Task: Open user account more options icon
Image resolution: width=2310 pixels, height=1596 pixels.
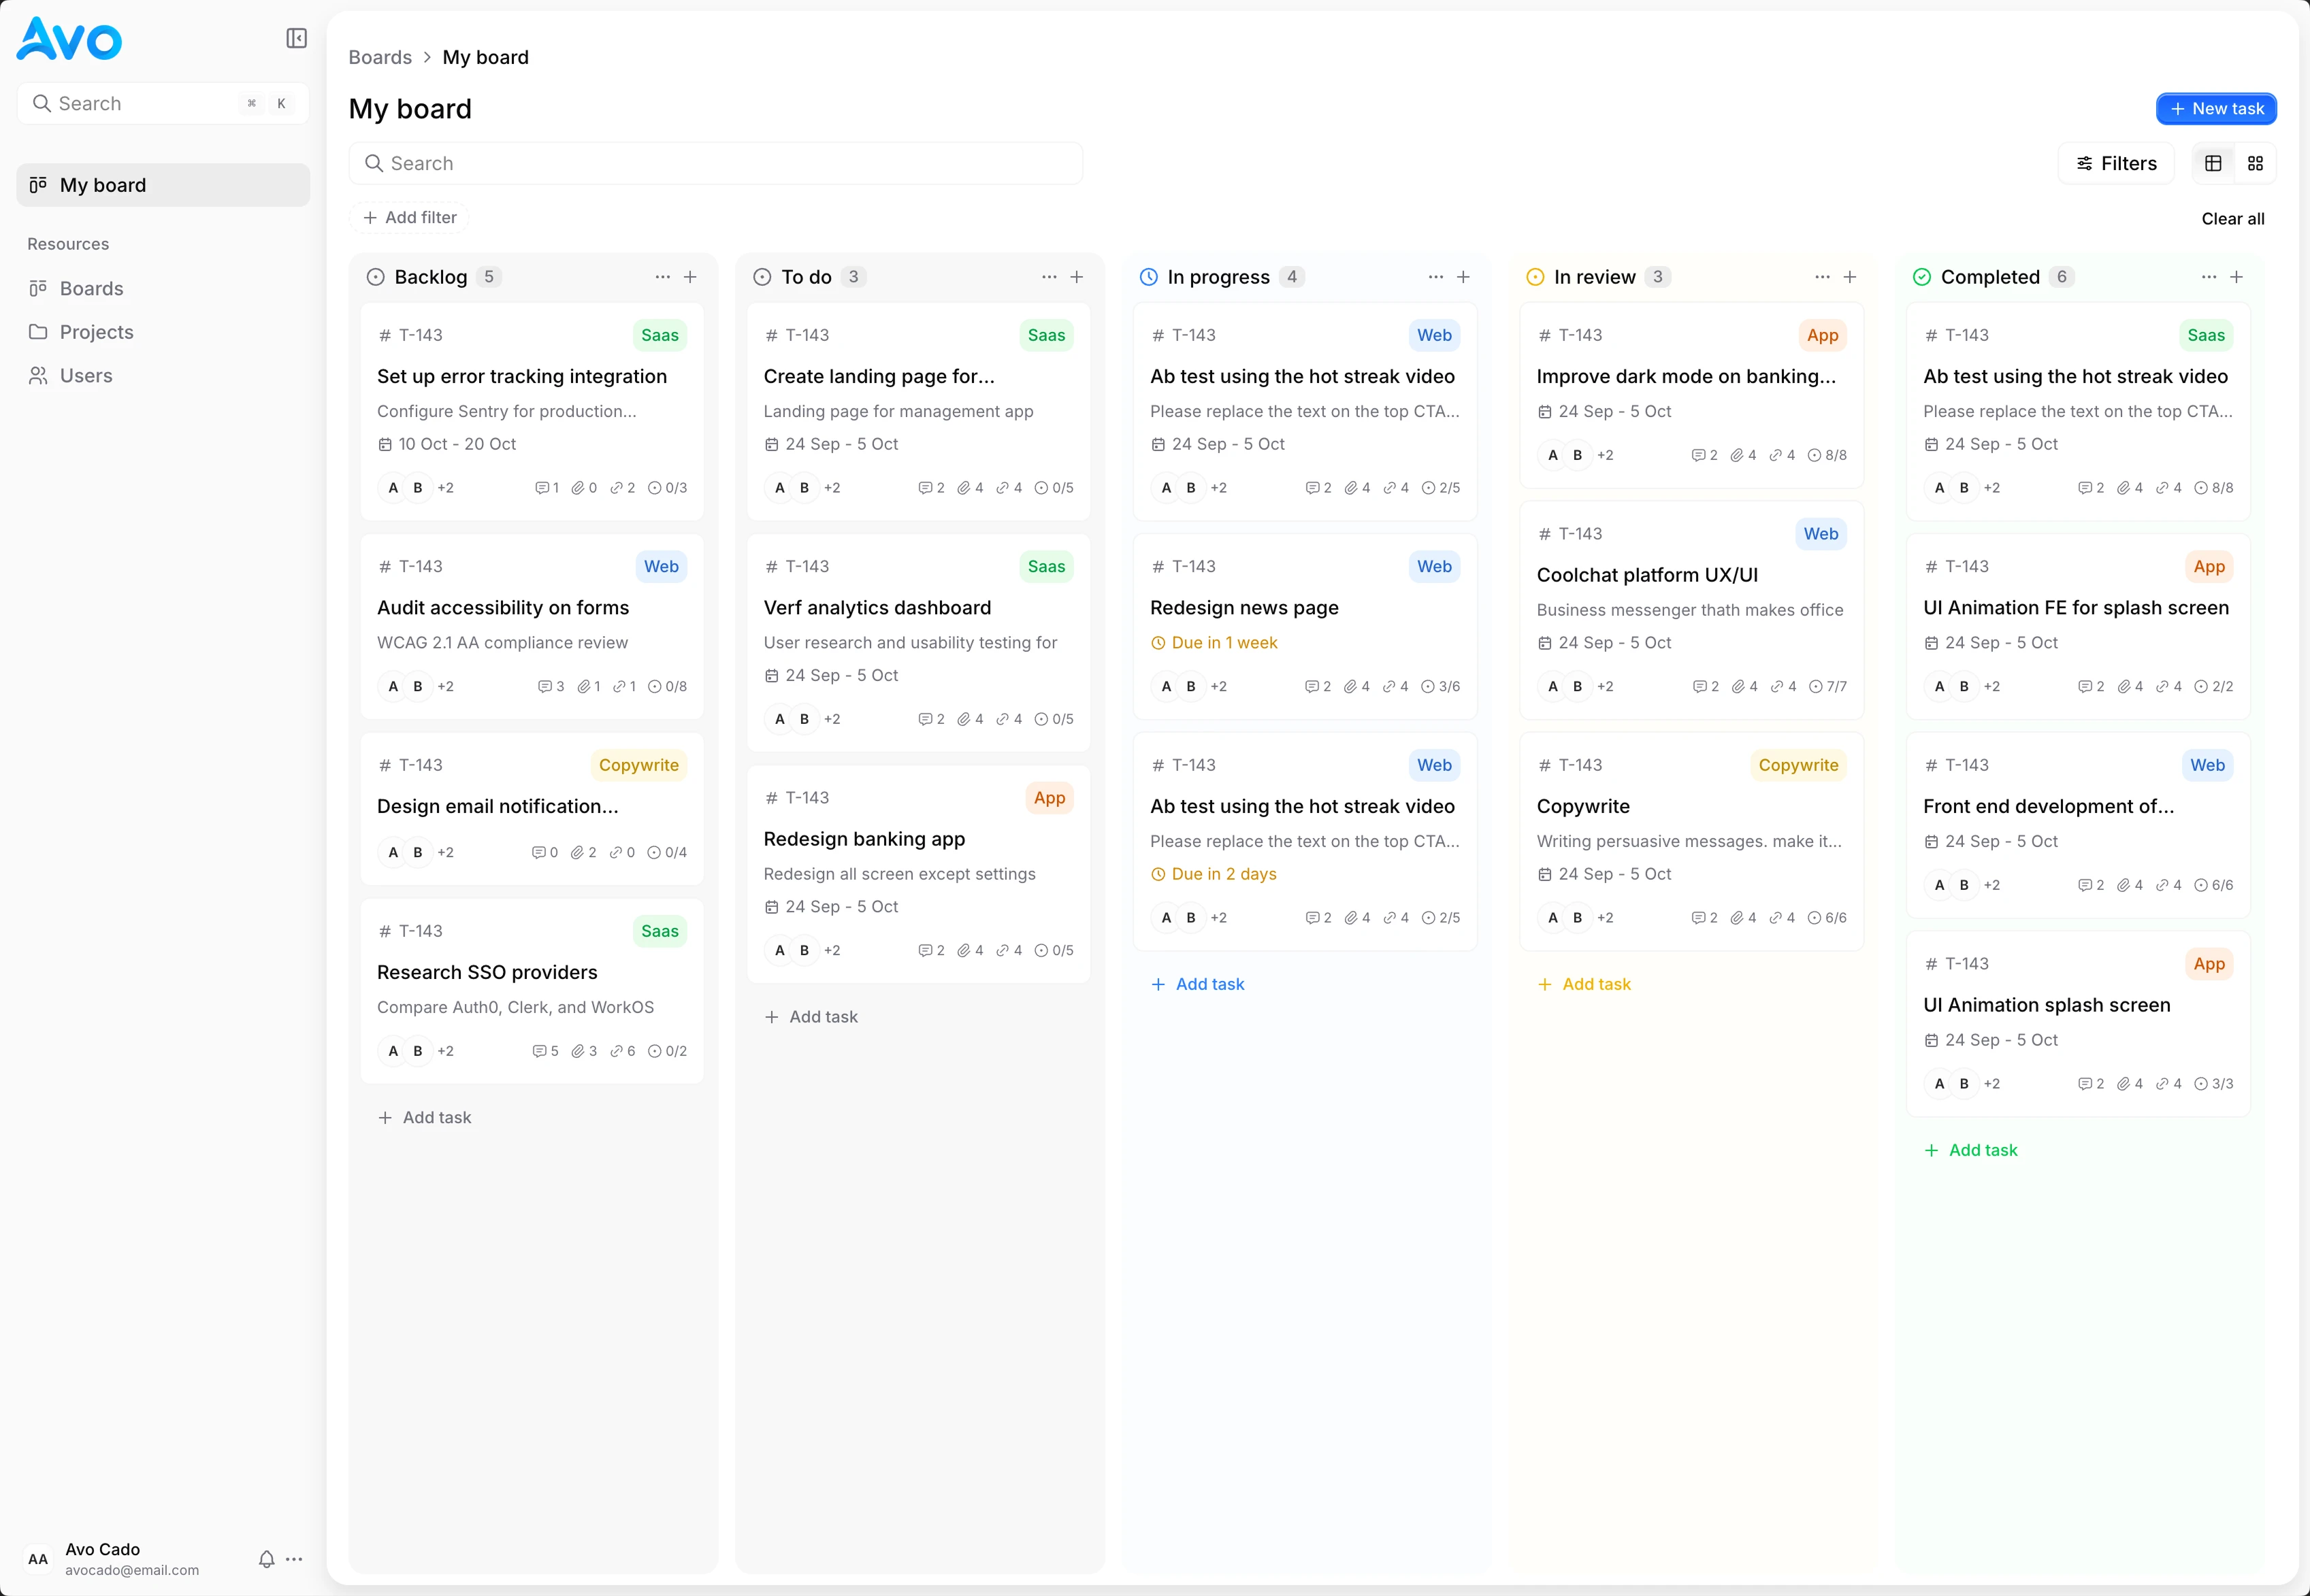Action: point(294,1559)
